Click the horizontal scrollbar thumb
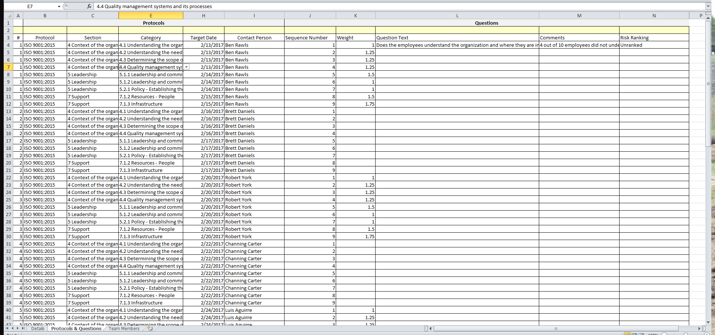 pyautogui.click(x=556, y=328)
